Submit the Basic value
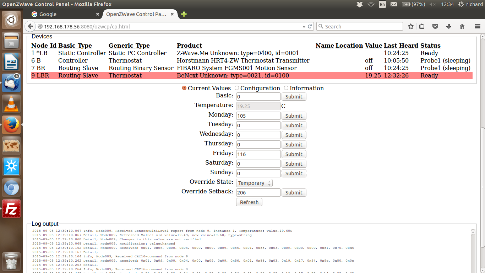This screenshot has height=273, width=485. point(294,97)
